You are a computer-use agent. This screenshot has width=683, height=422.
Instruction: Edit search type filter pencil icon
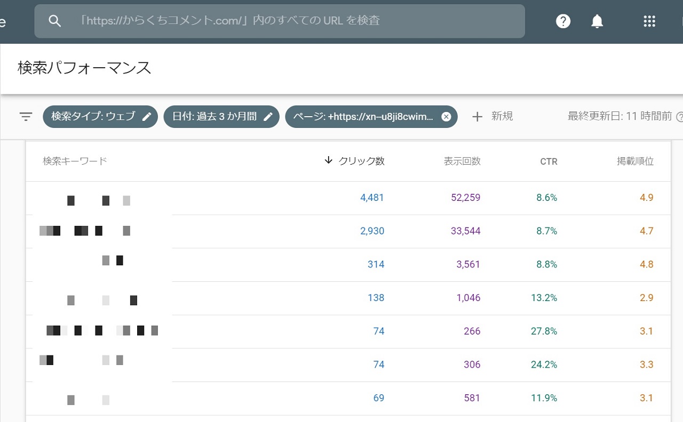coord(147,117)
